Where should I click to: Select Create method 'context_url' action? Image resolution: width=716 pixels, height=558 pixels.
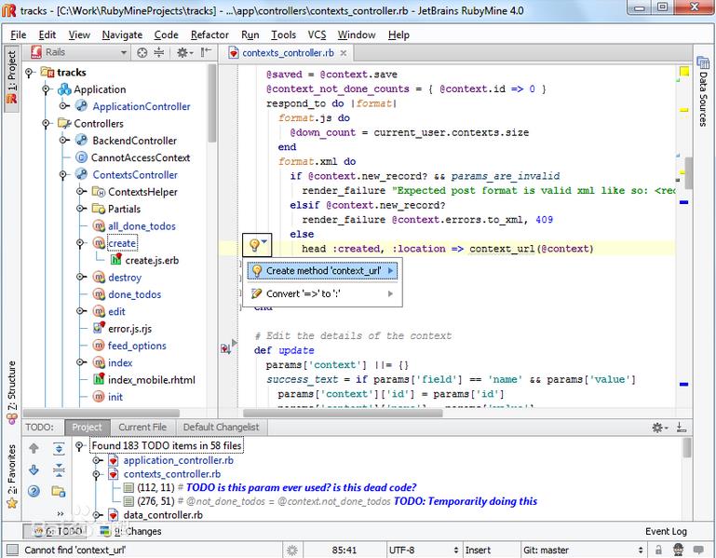(x=323, y=271)
